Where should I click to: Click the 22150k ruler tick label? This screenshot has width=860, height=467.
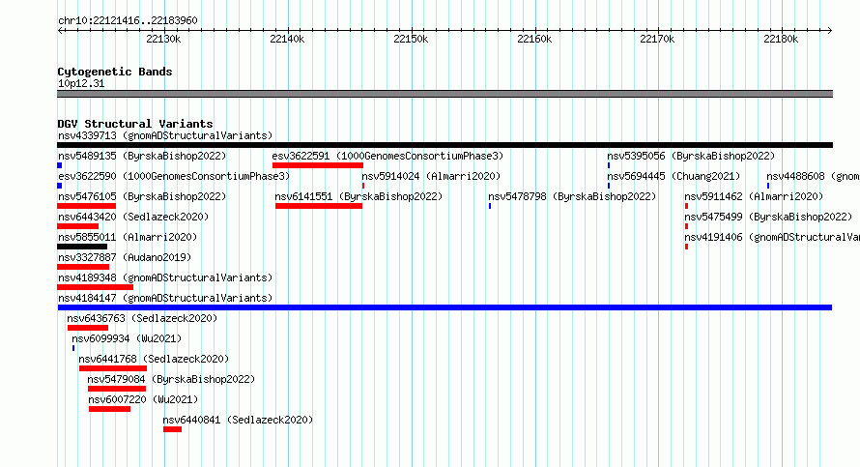(411, 40)
